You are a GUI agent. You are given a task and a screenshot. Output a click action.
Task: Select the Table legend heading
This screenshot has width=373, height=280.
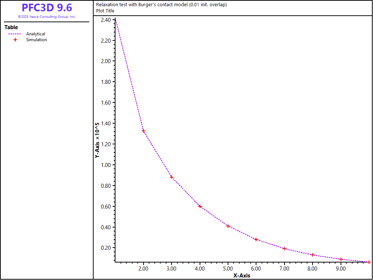(11, 27)
